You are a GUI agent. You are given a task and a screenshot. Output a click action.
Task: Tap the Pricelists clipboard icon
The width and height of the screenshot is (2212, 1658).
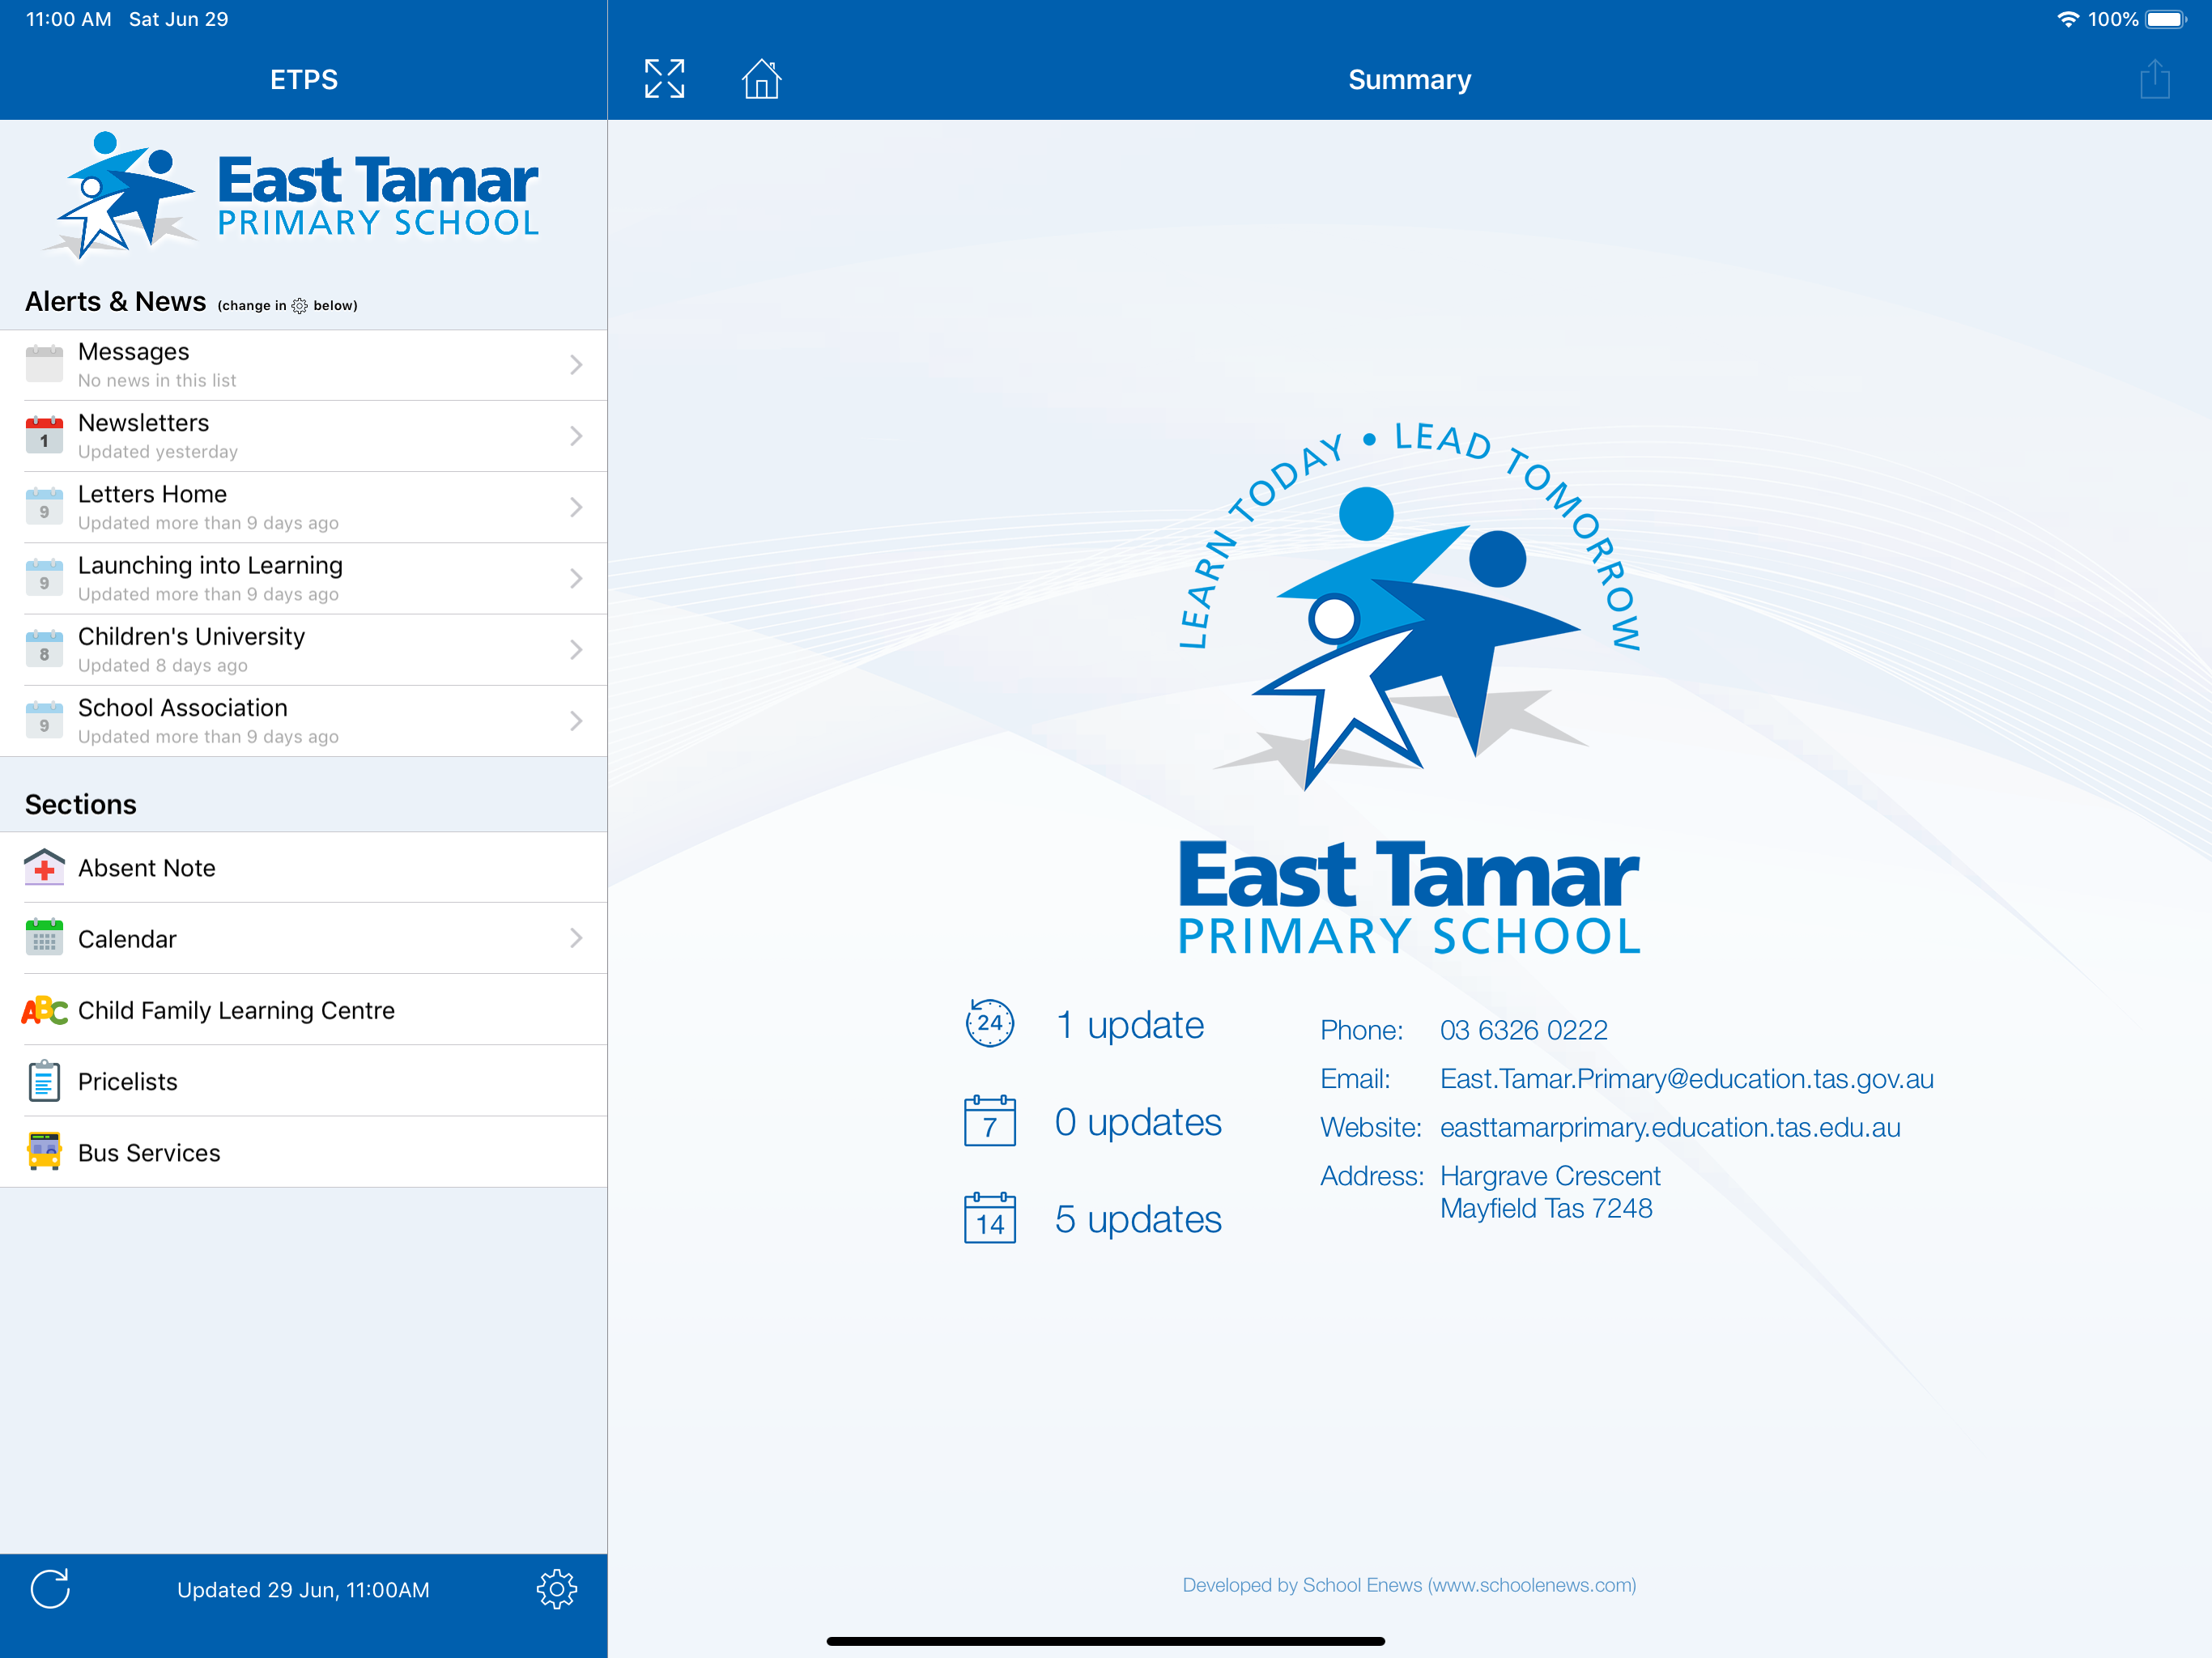[x=44, y=1081]
